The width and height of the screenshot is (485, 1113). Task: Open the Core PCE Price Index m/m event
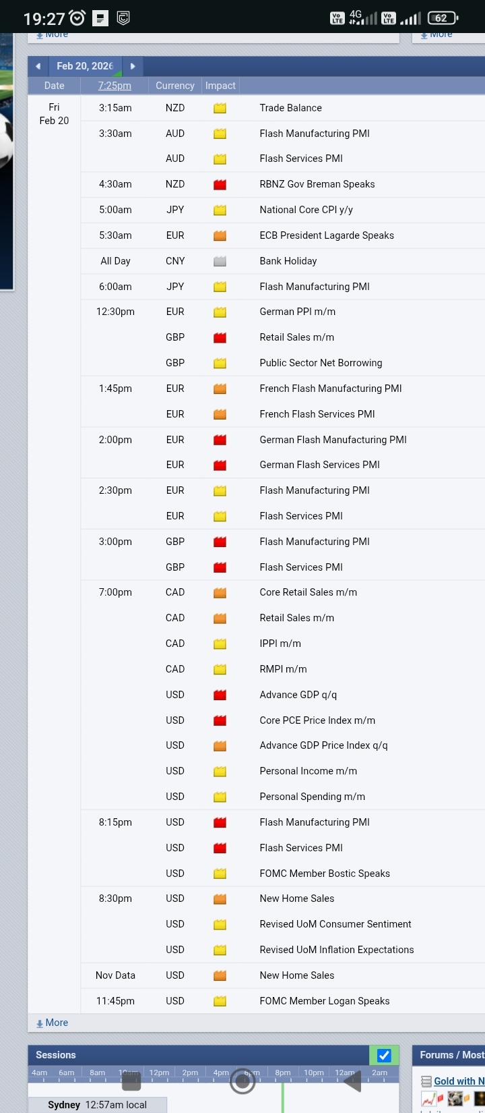pyautogui.click(x=317, y=720)
